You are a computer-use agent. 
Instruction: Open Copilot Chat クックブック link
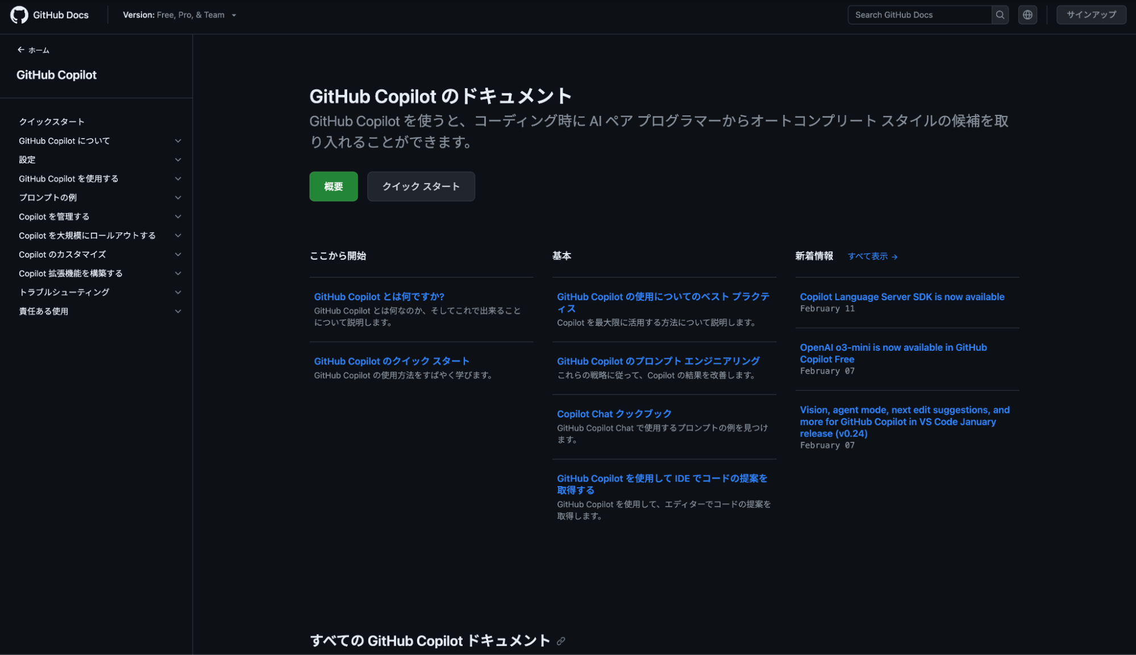614,414
